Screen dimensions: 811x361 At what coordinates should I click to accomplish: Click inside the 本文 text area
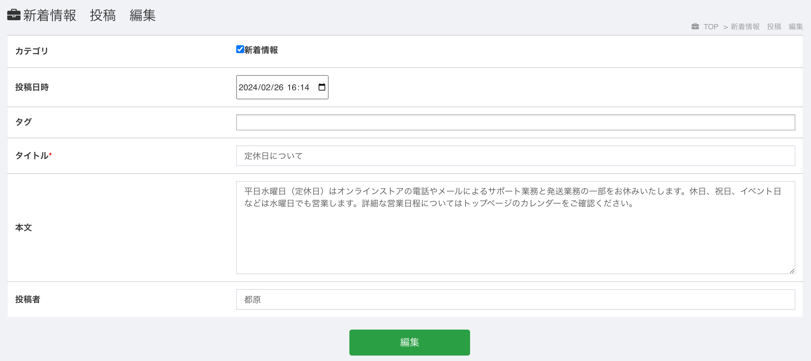click(515, 228)
